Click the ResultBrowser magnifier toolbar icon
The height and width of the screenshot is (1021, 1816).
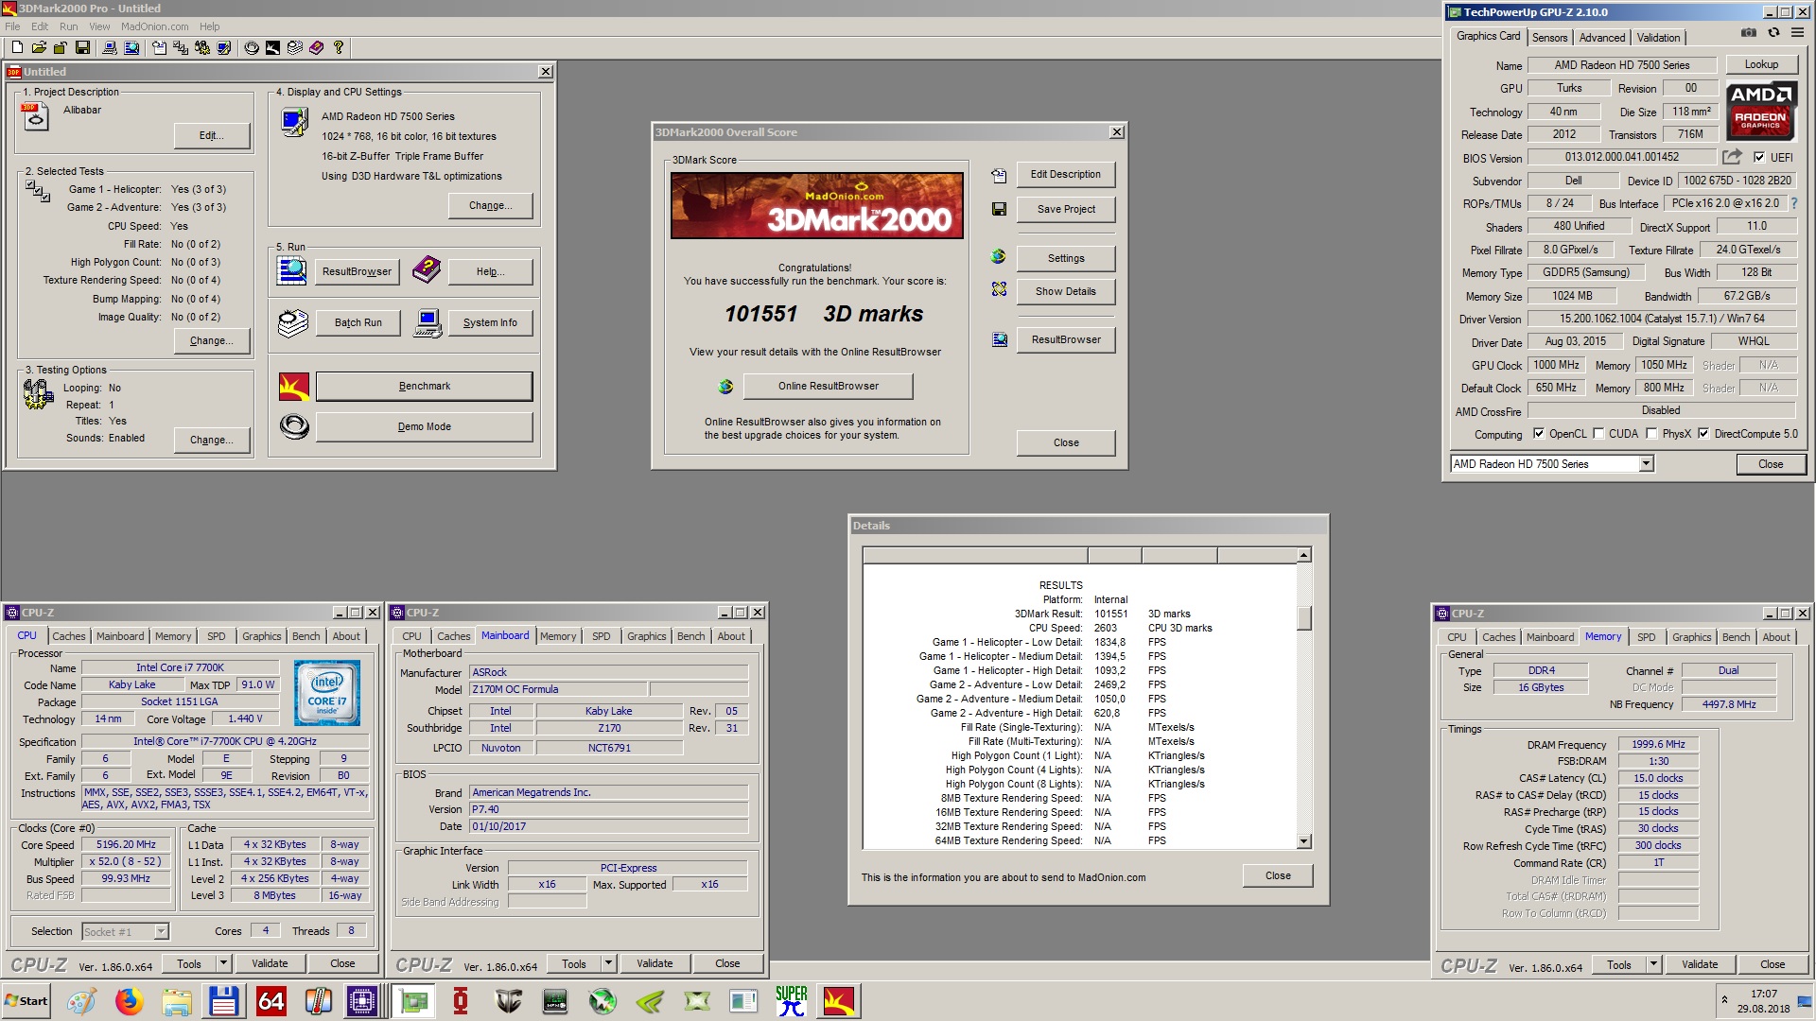[x=131, y=47]
